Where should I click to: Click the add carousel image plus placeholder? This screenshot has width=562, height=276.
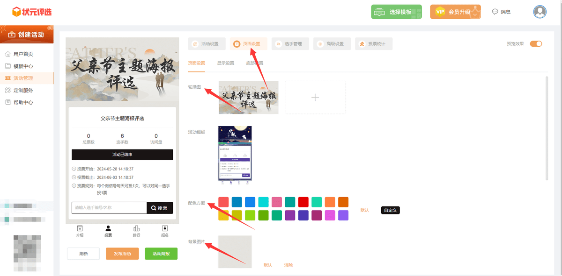315,97
